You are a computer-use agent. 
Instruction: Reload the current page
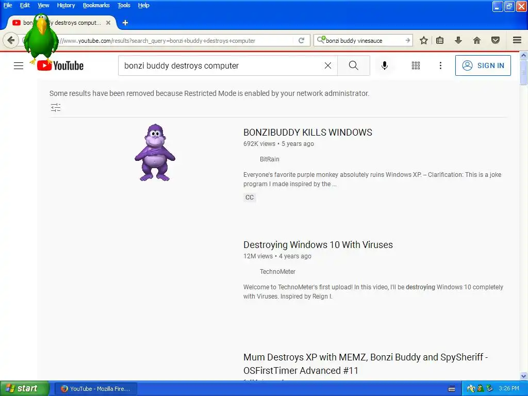tap(301, 40)
